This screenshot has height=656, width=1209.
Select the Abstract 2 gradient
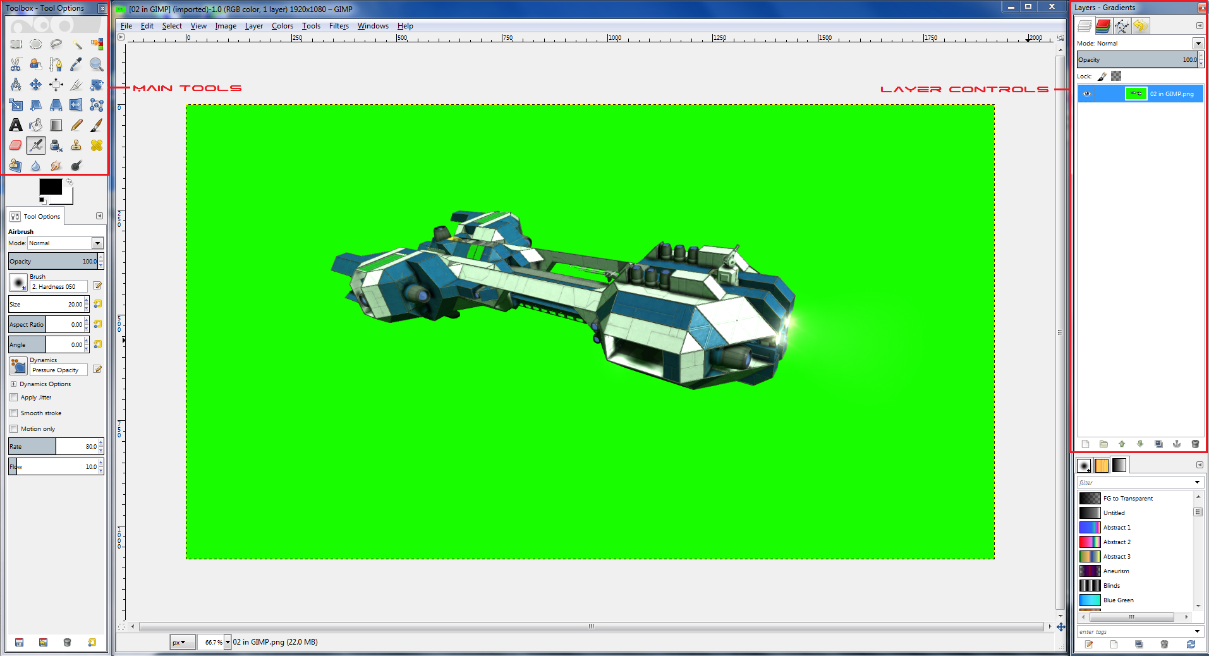(x=1116, y=542)
